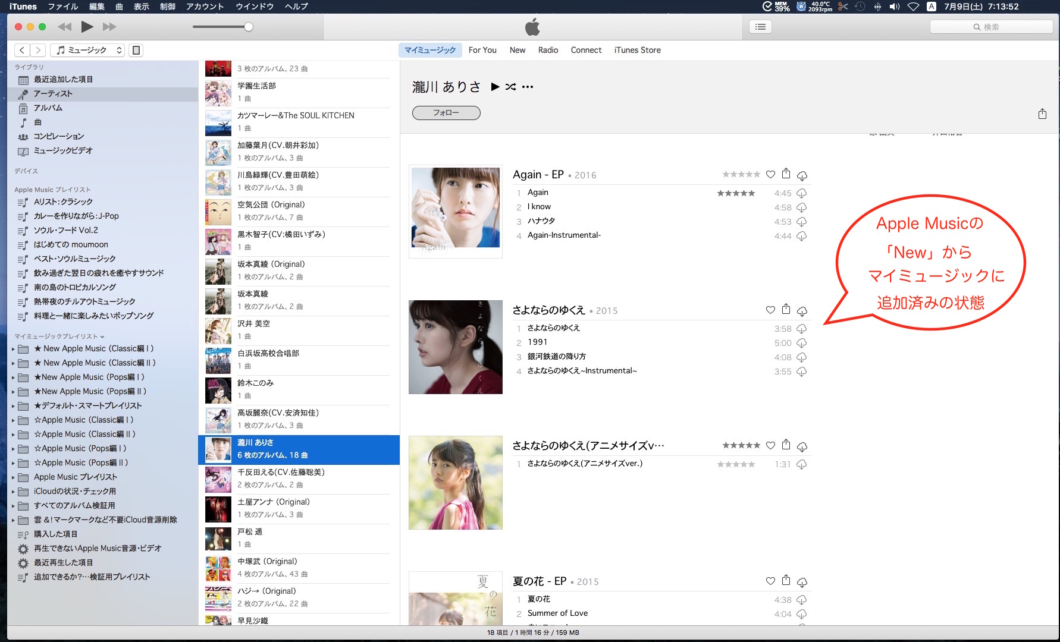The height and width of the screenshot is (642, 1060).
Task: Share the 夏の花 - EP album
Action: (x=786, y=580)
